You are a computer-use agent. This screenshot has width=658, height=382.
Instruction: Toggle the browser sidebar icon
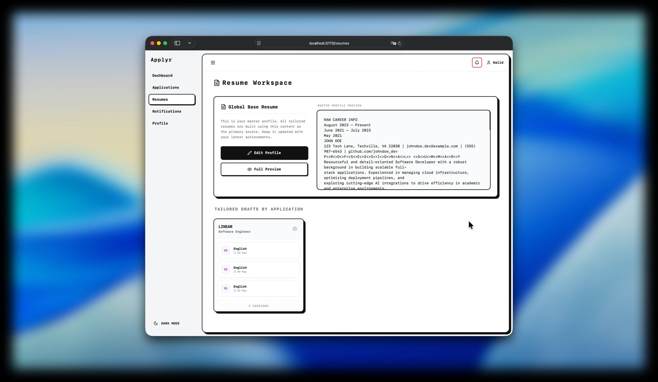tap(177, 43)
